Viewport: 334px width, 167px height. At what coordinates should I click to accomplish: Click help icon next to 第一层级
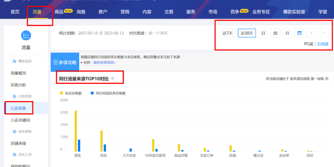click(327, 79)
